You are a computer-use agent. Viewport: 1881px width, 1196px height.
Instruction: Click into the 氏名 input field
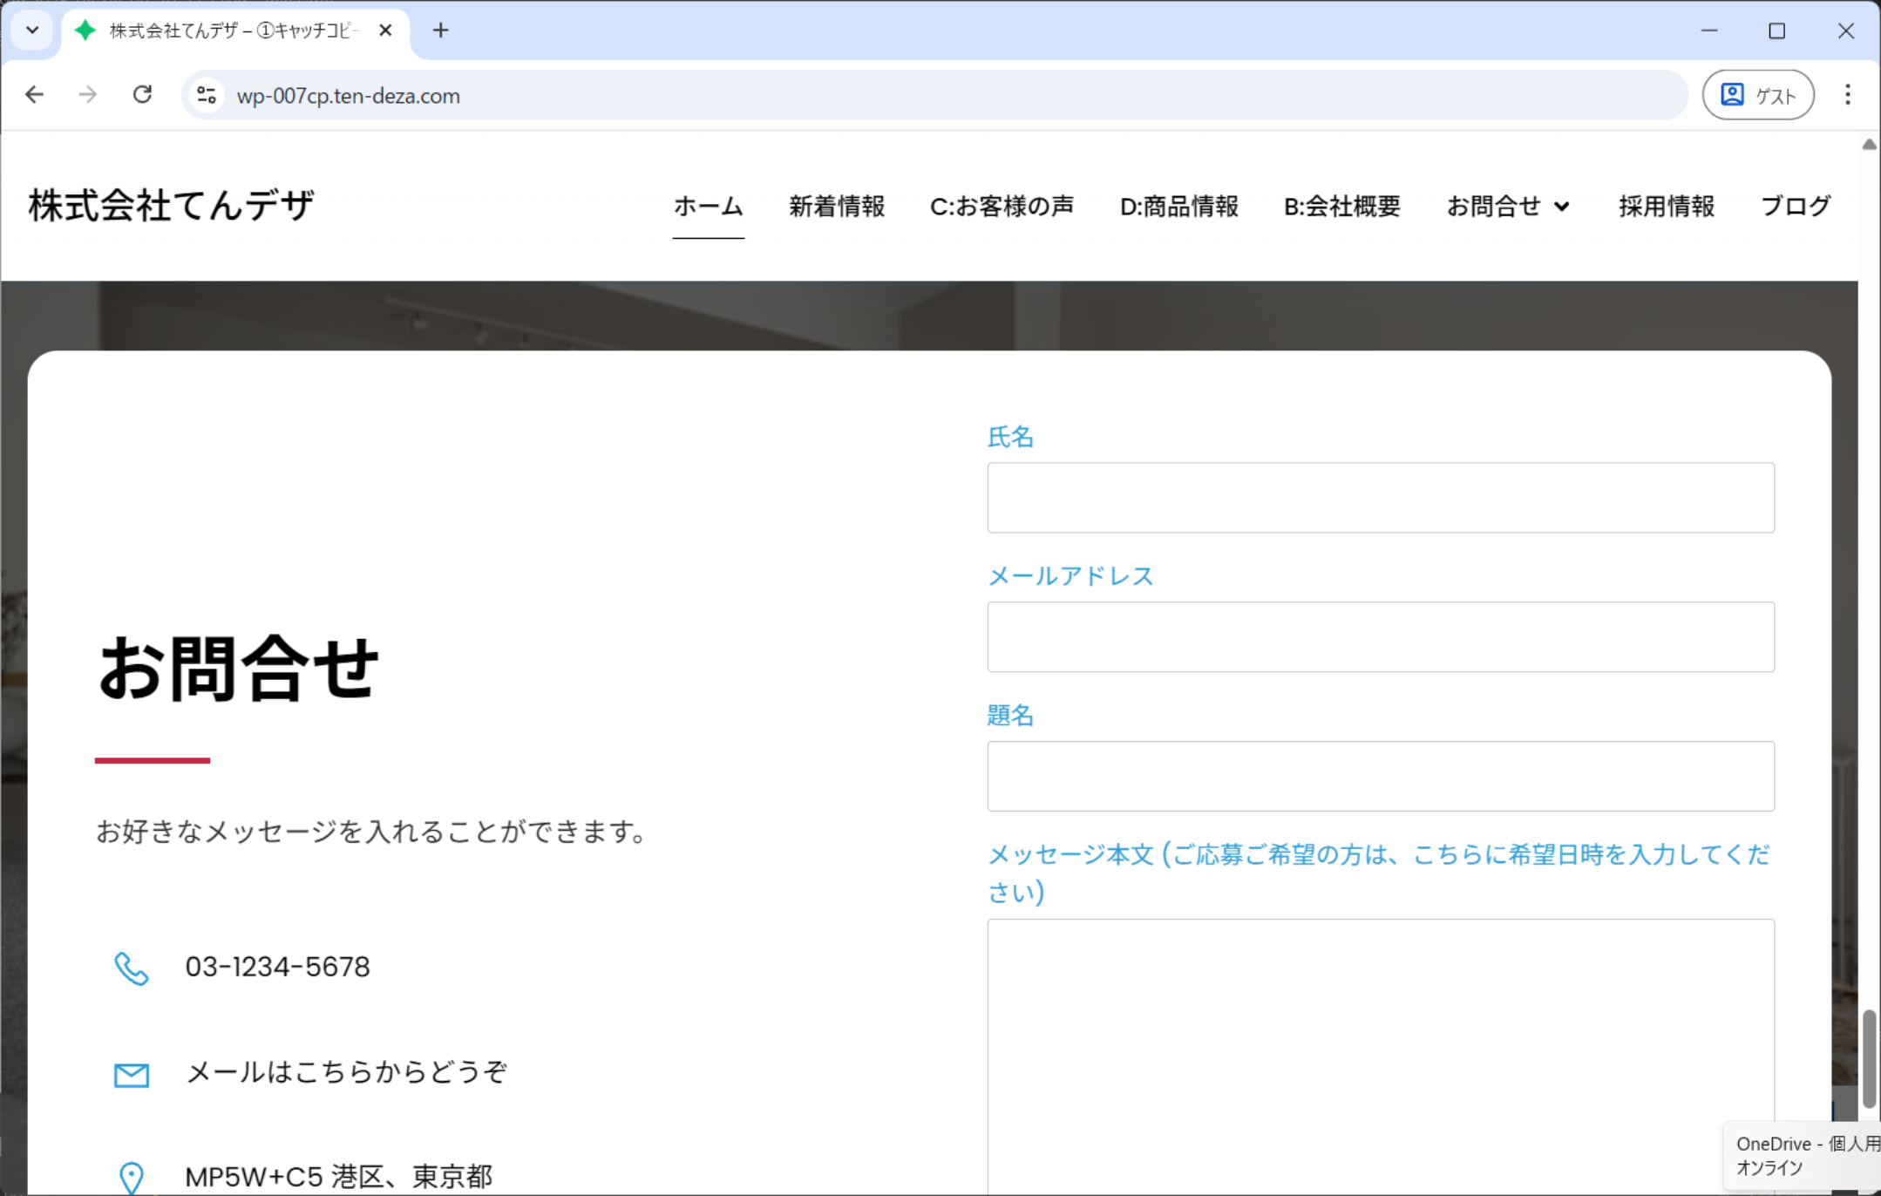tap(1380, 498)
